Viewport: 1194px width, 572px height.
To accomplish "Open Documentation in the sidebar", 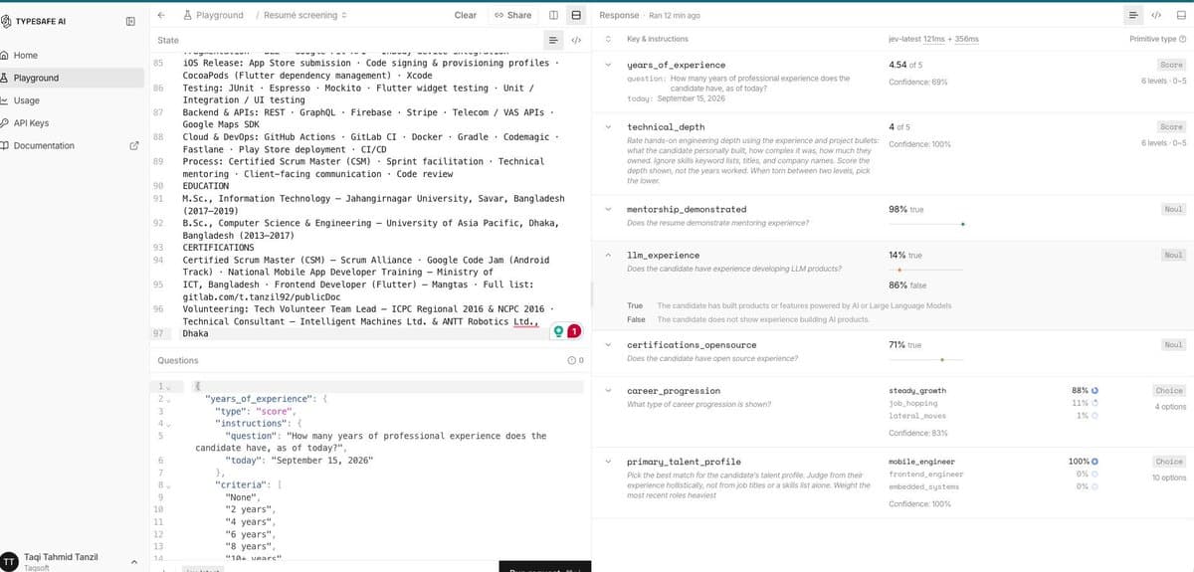I will click(x=72, y=145).
